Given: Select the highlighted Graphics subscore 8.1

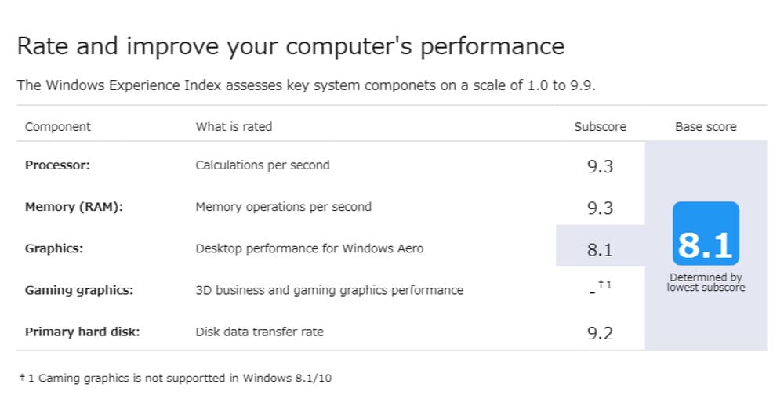Looking at the screenshot, I should tap(600, 249).
